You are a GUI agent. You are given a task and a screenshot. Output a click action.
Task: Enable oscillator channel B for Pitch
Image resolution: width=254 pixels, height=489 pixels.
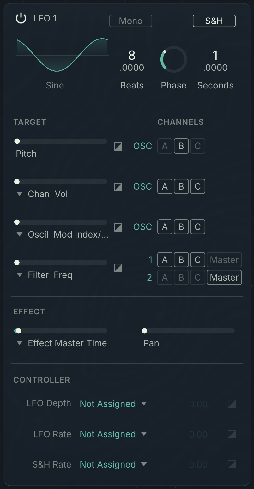[181, 146]
